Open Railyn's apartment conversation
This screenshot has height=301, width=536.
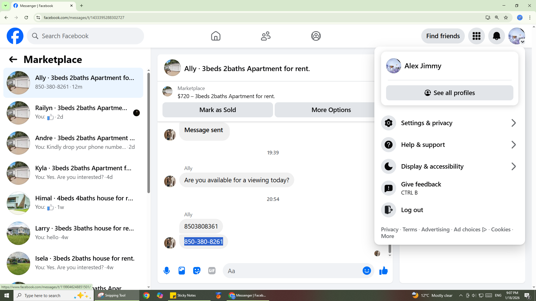pyautogui.click(x=73, y=113)
